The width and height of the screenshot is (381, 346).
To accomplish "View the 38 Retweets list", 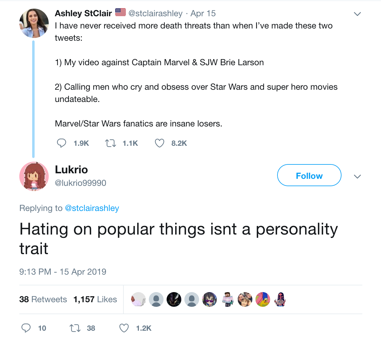I will pos(43,299).
